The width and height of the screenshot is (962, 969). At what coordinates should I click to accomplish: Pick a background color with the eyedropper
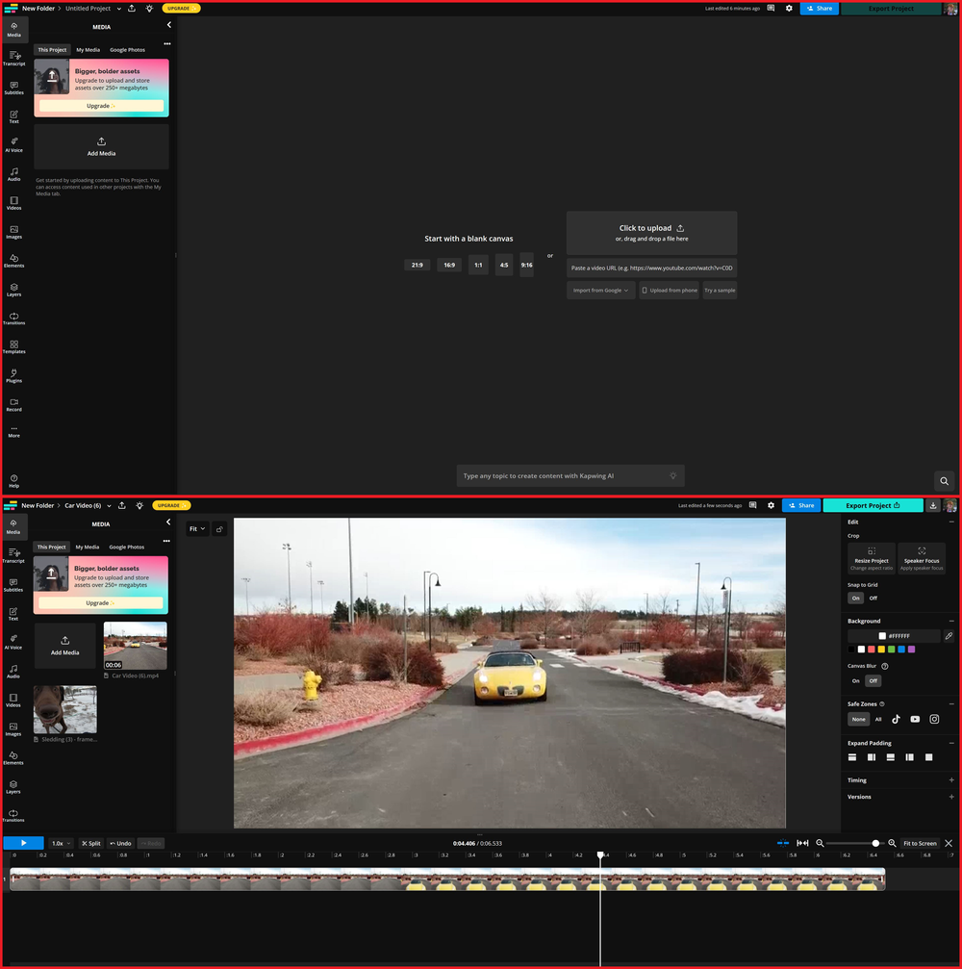pyautogui.click(x=949, y=635)
